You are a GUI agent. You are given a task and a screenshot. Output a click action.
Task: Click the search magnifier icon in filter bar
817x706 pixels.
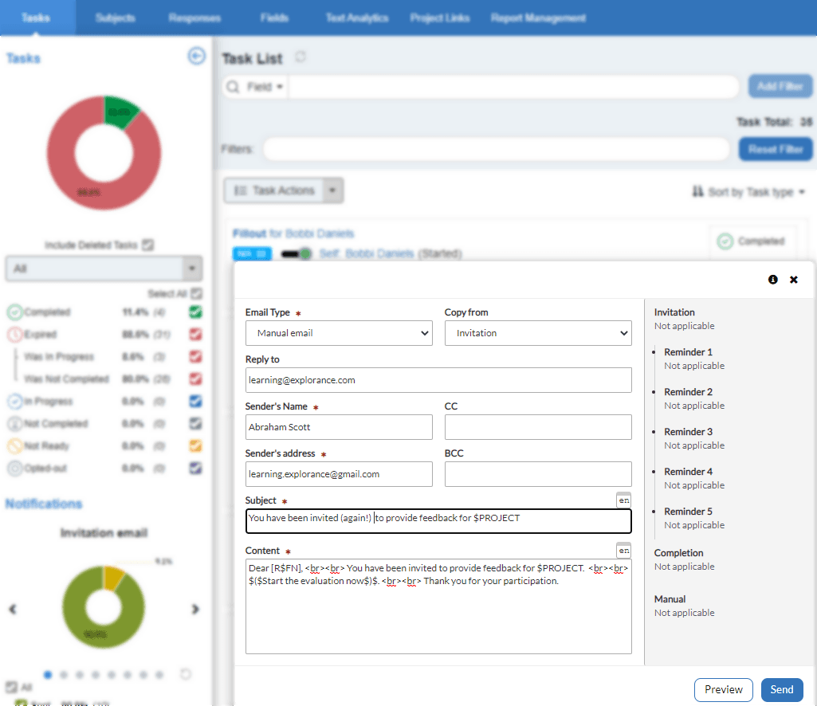pos(233,87)
